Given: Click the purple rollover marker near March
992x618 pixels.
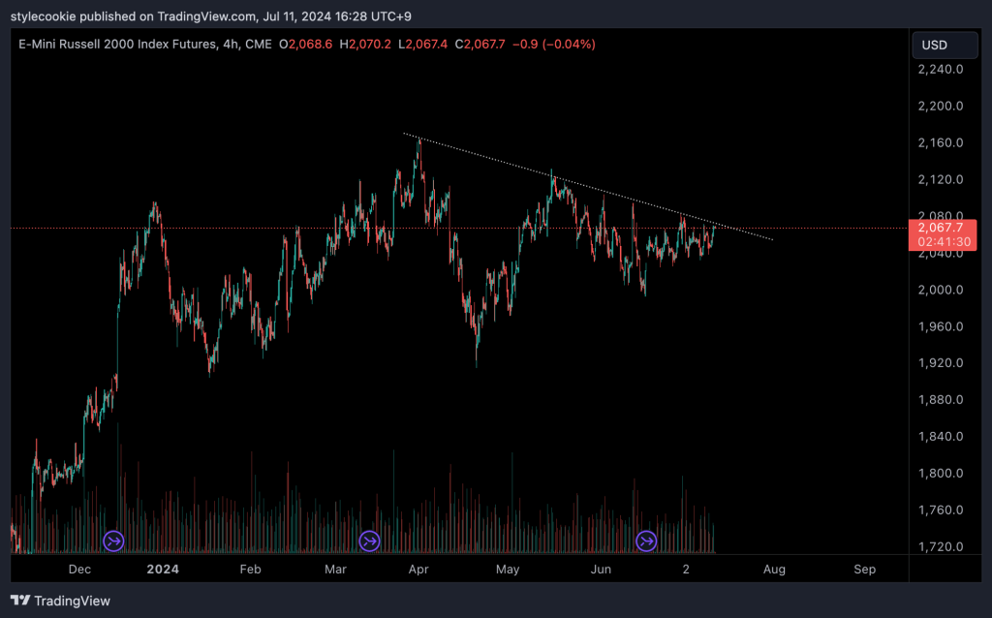Looking at the screenshot, I should point(369,541).
